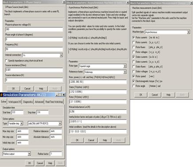Click the Initial conditions input field
Screen dimensions: 193x167
98,132
